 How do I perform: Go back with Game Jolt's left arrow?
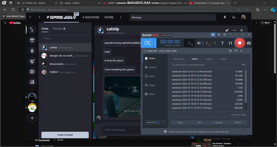pyautogui.click(x=30, y=17)
